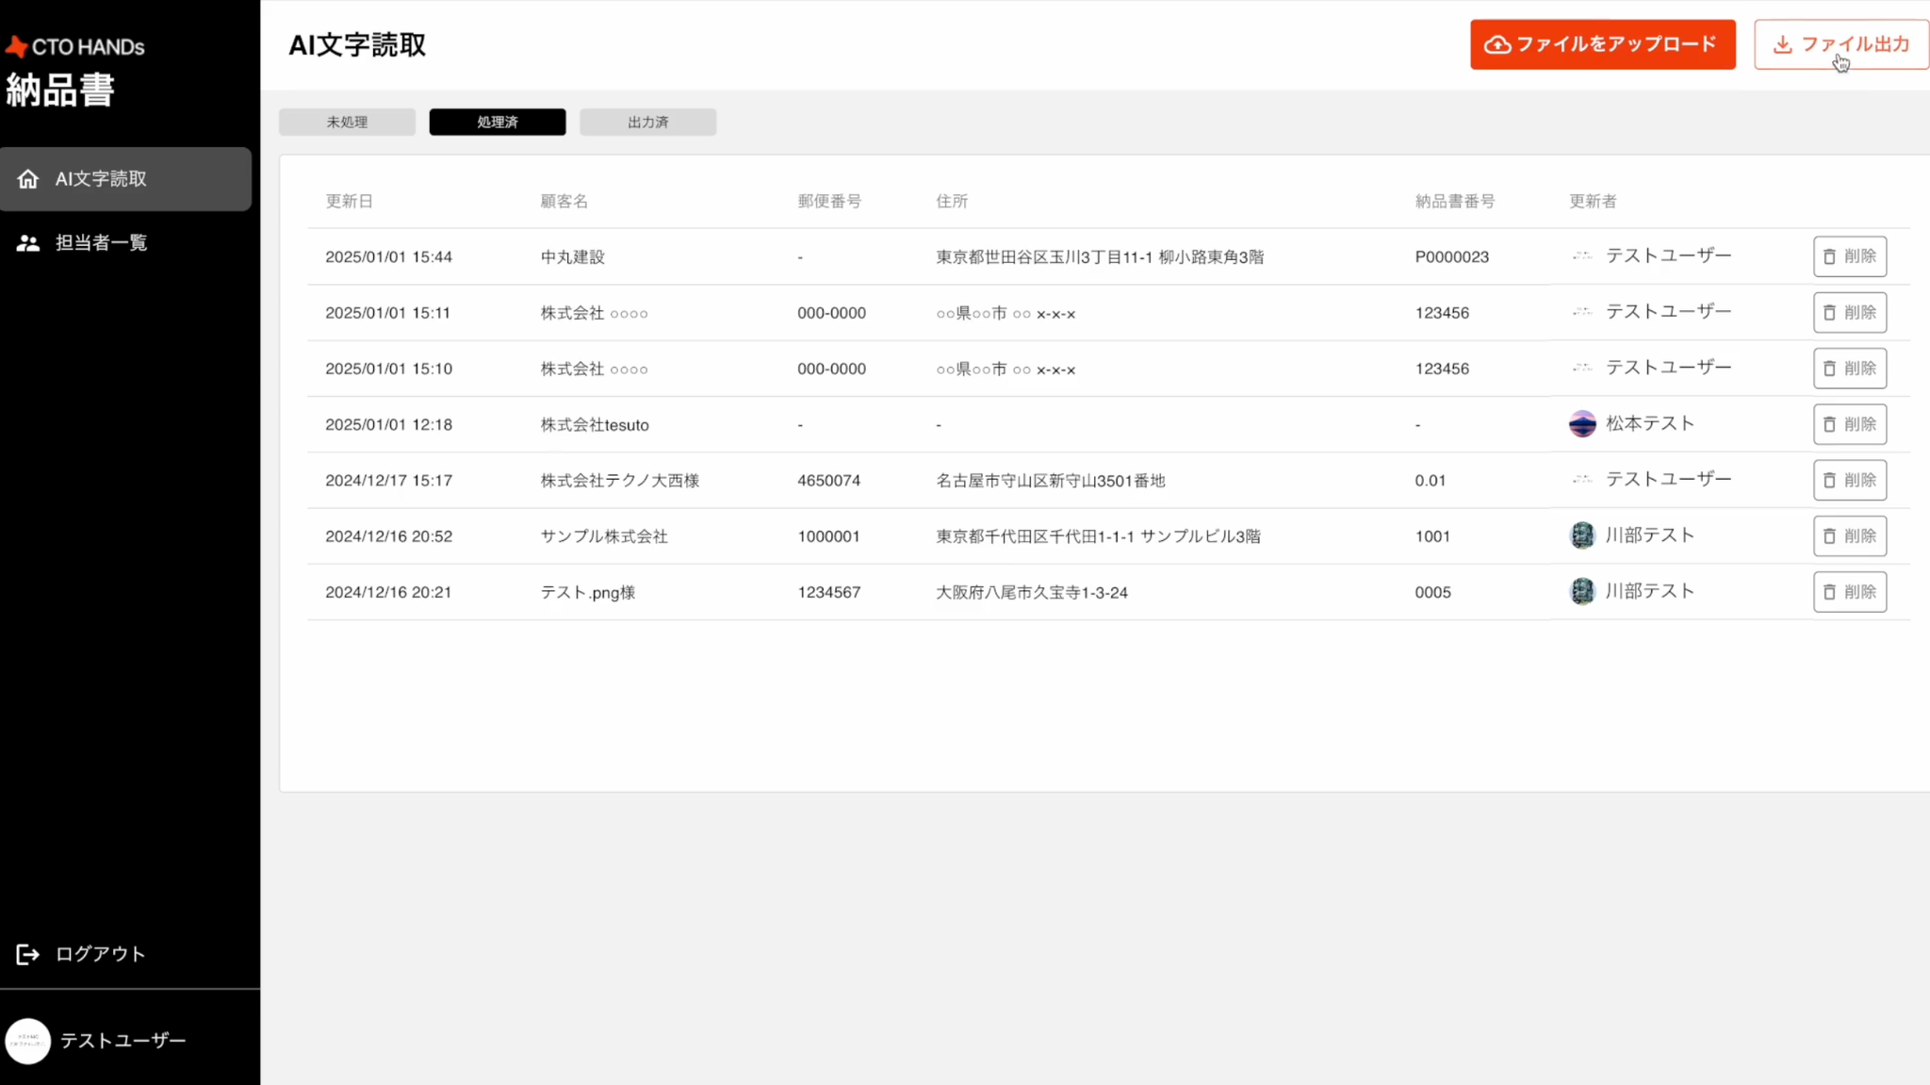Viewport: 1930px width, 1085px height.
Task: Click the logout arrow icon
Action: (x=28, y=954)
